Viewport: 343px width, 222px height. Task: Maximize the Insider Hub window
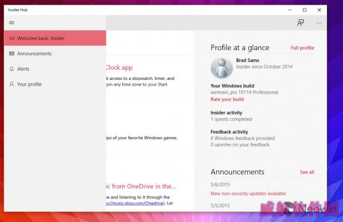coord(305,10)
